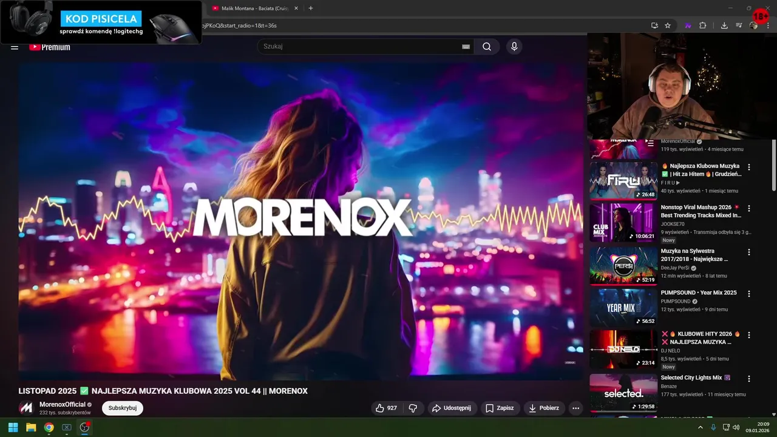This screenshot has width=777, height=437.
Task: Share video via Udostępnij button
Action: pyautogui.click(x=452, y=408)
